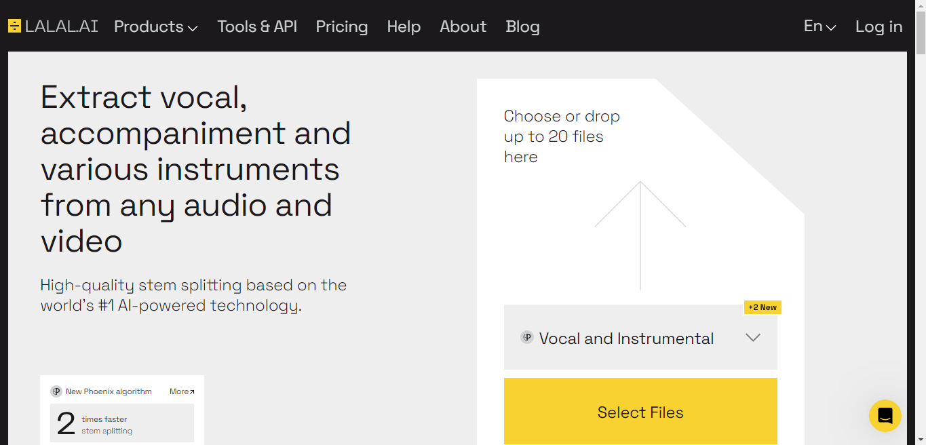Click the upload arrow graphic
Image resolution: width=926 pixels, height=445 pixels.
[x=640, y=235]
